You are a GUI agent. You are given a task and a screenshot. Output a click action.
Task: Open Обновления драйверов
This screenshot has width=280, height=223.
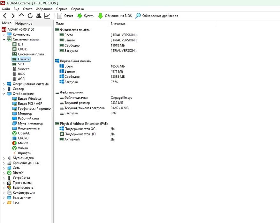point(157,16)
